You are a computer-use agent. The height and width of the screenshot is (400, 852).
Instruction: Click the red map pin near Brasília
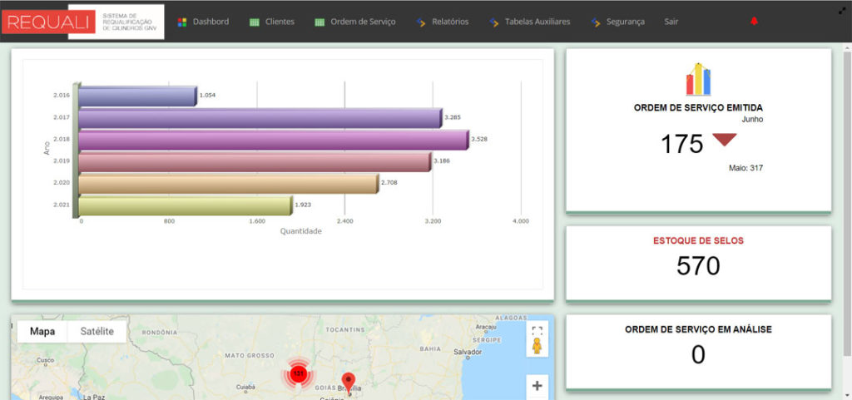click(349, 382)
